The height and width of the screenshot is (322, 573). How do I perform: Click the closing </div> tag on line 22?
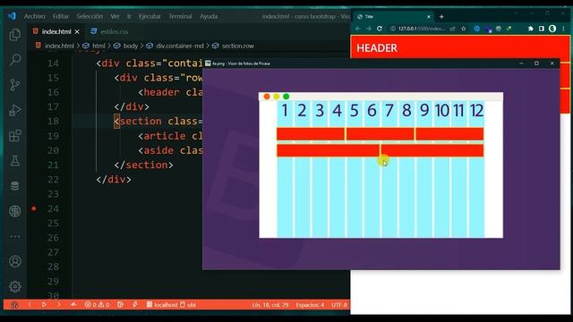coord(114,180)
